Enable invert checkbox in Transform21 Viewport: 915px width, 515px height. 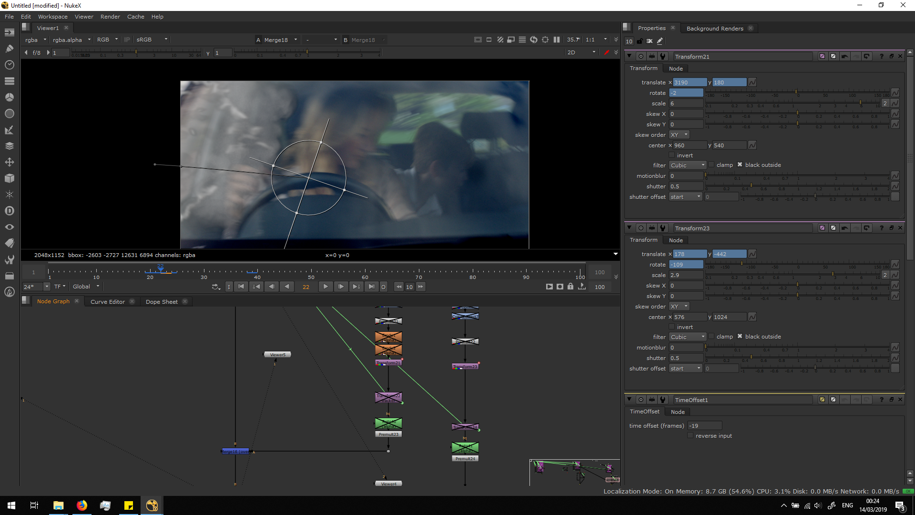[672, 155]
